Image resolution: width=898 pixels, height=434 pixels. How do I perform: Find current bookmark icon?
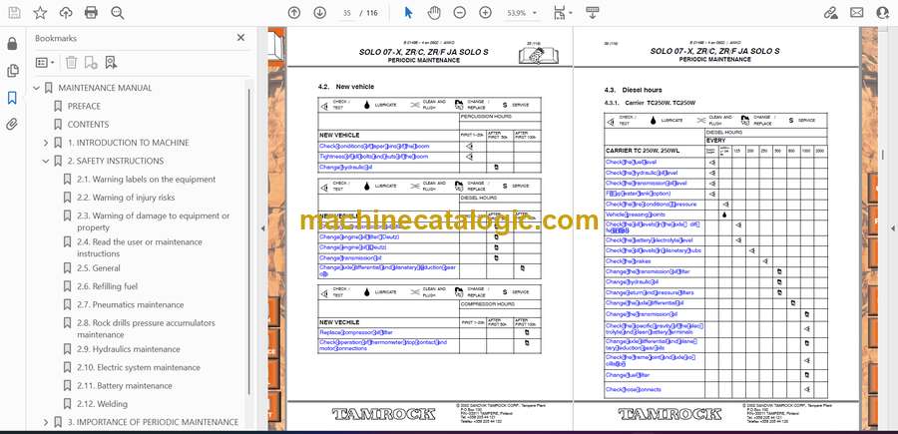[x=111, y=63]
